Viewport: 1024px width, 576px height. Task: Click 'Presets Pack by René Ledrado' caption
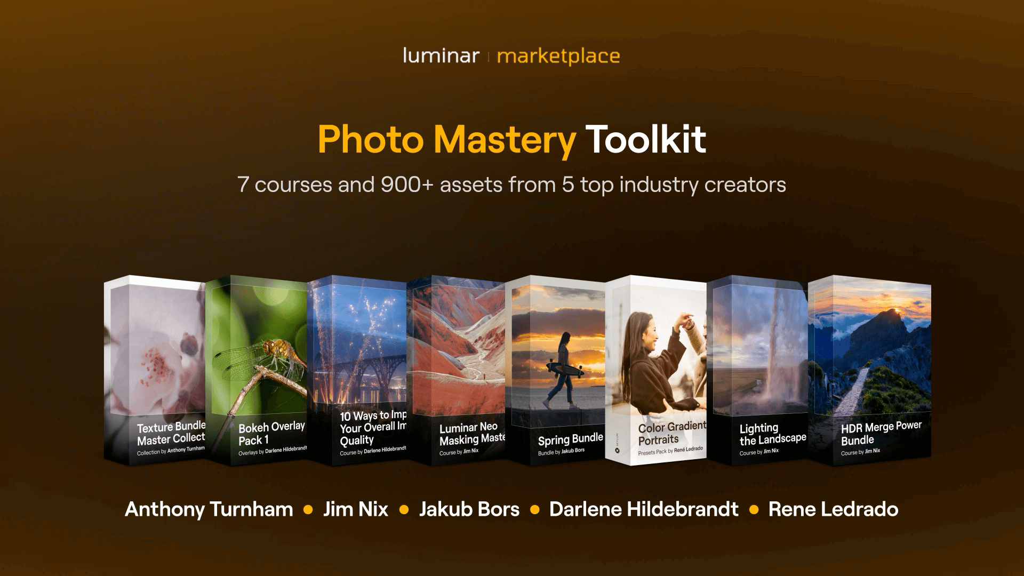click(x=670, y=451)
